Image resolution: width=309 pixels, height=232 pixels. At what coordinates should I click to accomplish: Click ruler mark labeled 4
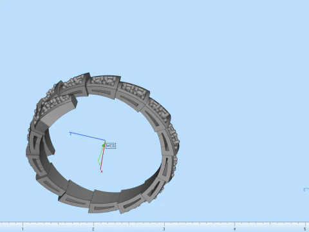click(x=234, y=229)
